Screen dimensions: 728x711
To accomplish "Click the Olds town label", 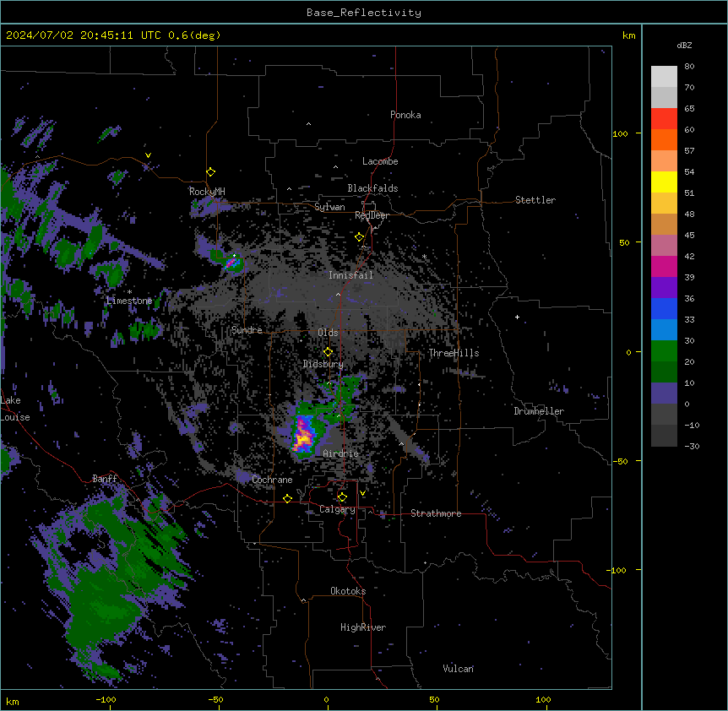I will click(x=328, y=333).
